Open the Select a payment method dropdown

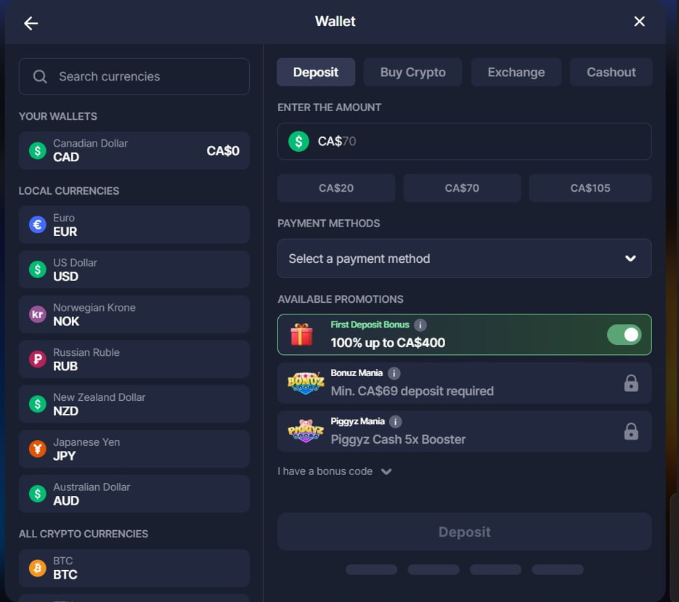(464, 259)
